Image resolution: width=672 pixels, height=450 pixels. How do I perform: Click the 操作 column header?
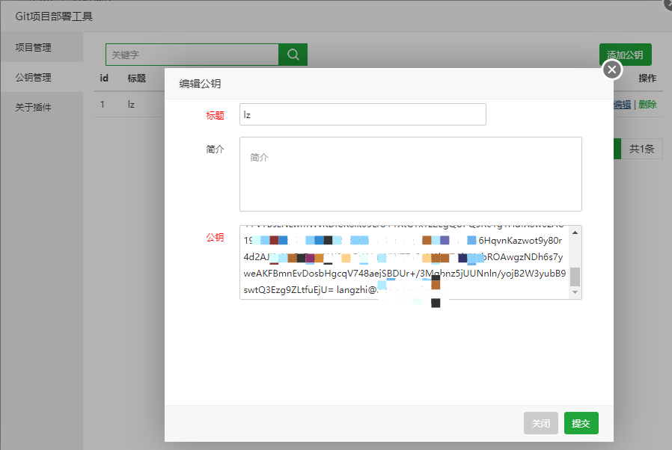point(647,78)
